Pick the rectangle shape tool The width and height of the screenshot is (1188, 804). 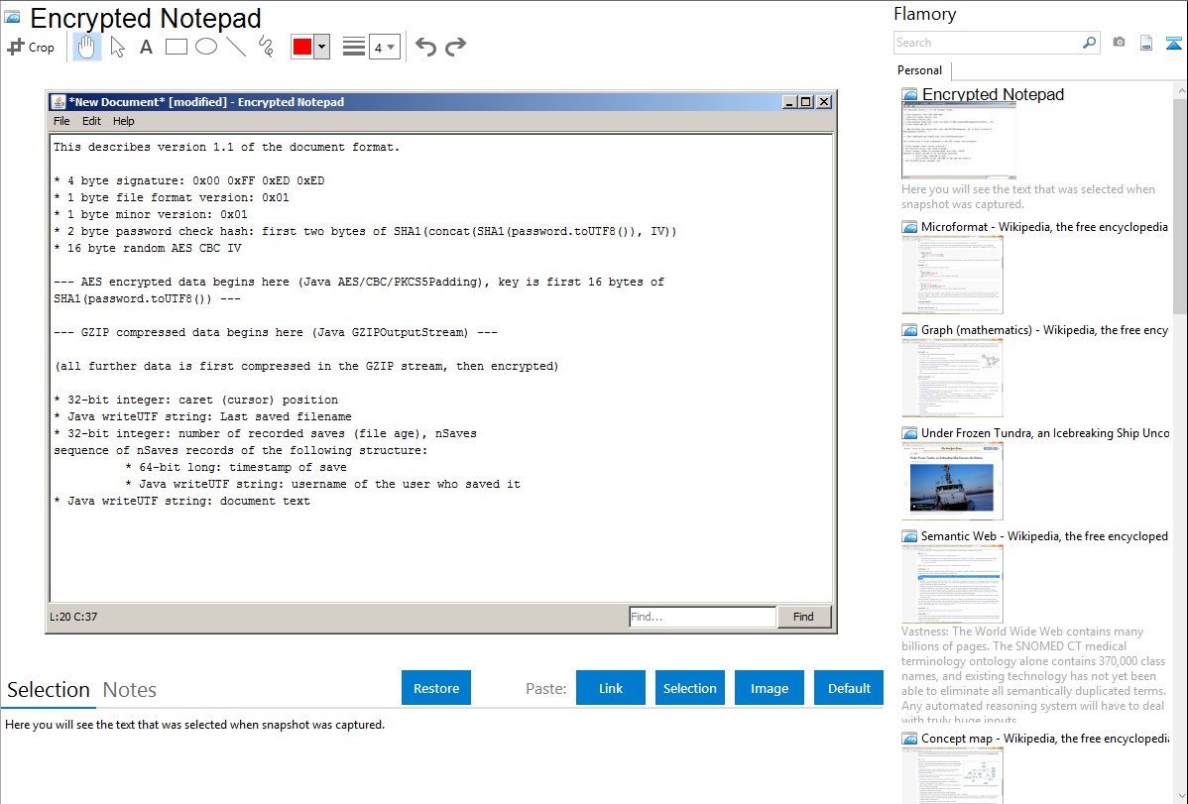pos(176,47)
